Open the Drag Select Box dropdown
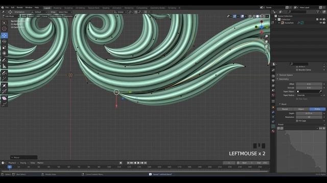327x183 pixels. [x=65, y=12]
